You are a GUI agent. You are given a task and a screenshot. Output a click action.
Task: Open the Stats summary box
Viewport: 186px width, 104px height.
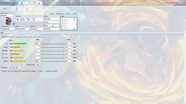(69, 24)
